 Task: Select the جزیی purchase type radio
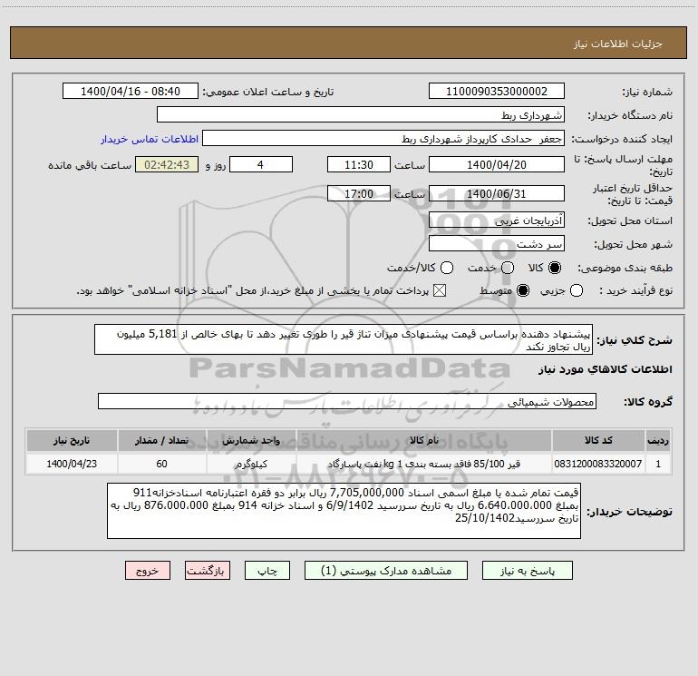coord(577,290)
